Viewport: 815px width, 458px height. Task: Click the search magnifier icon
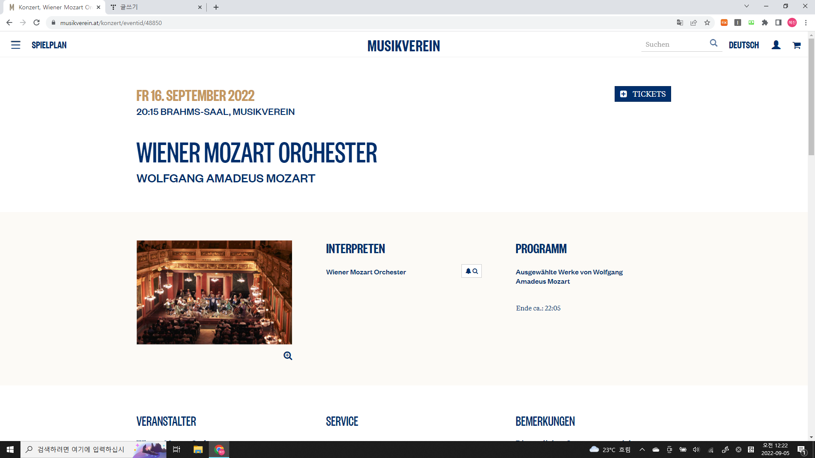714,43
